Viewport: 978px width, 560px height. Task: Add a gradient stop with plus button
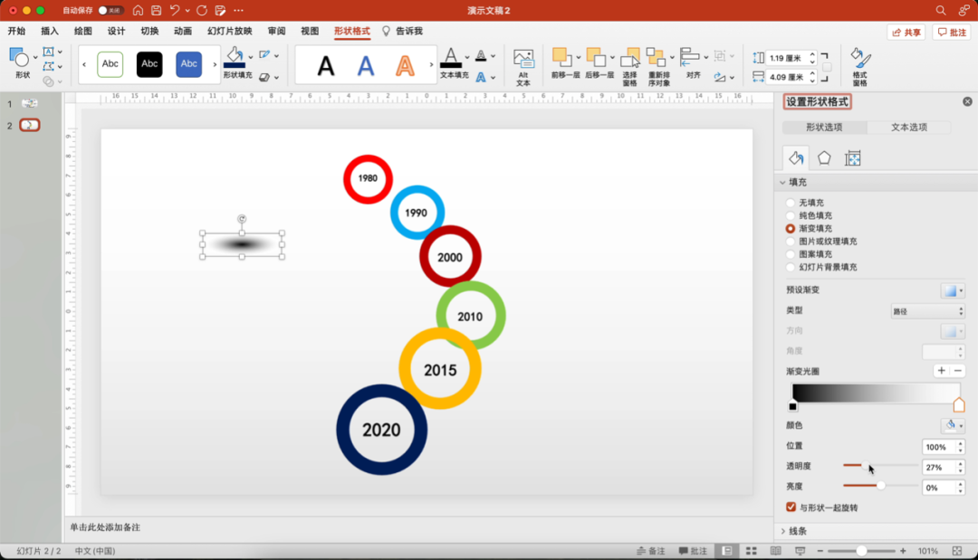[x=941, y=371]
